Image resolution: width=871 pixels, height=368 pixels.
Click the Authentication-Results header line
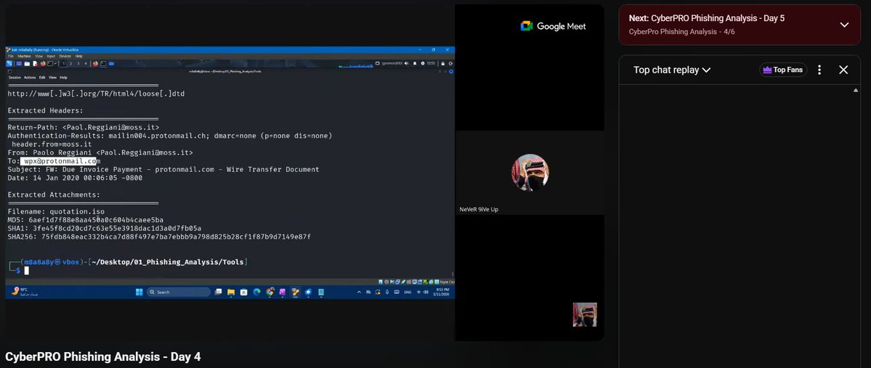(x=170, y=136)
